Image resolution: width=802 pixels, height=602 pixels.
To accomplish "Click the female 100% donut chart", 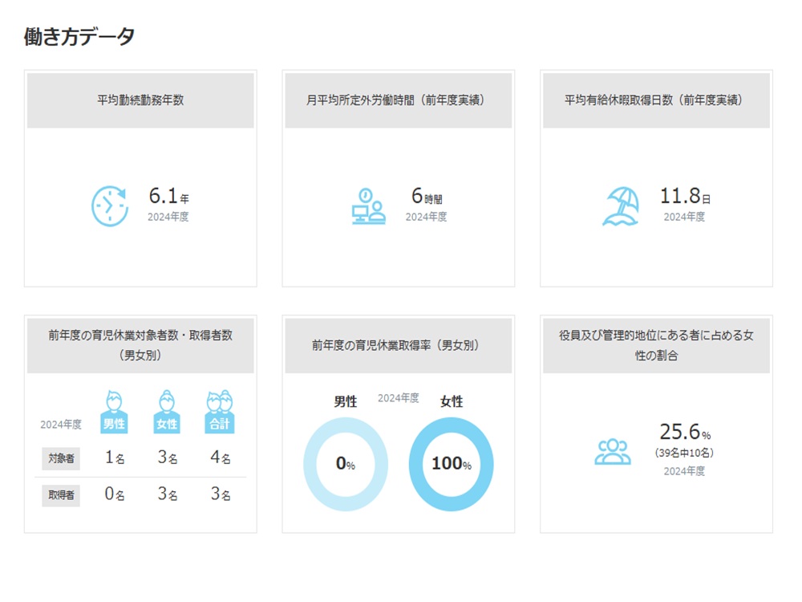I will pyautogui.click(x=452, y=464).
